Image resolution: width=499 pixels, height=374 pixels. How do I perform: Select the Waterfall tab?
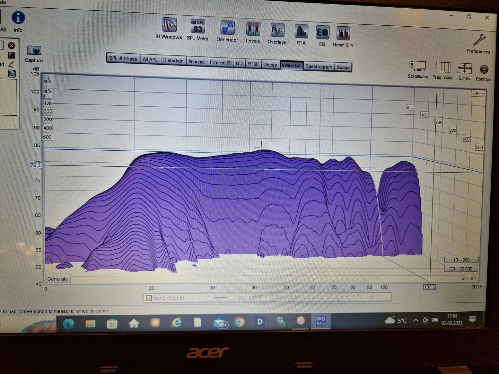[x=291, y=65]
